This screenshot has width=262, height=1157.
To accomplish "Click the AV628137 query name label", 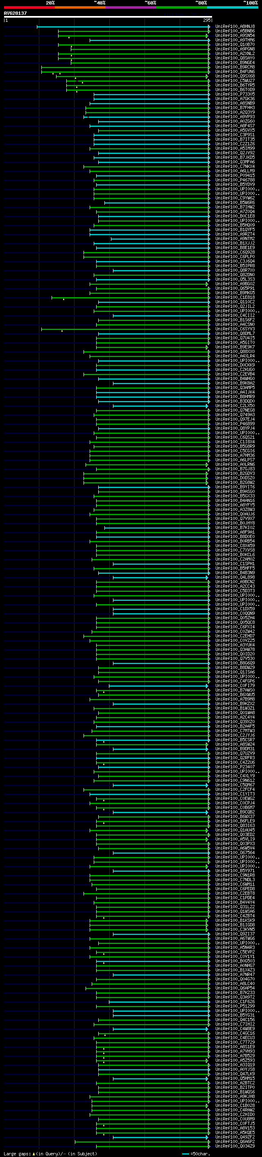I will (15, 13).
